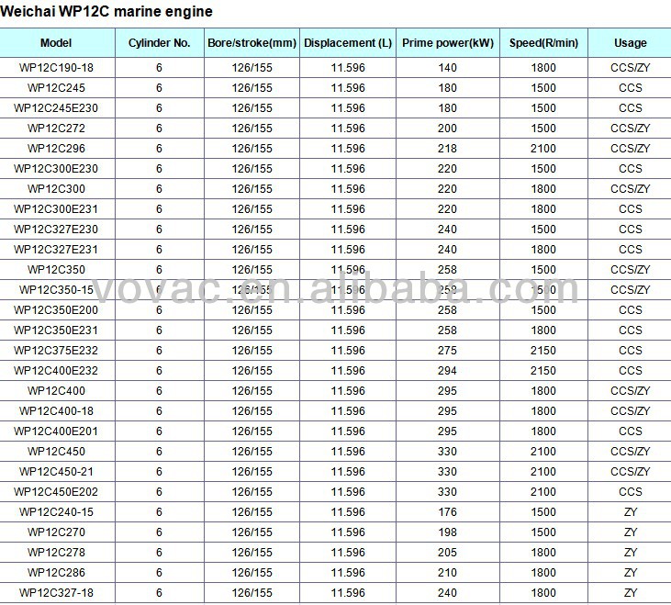Click the Speed(R/min) column header
The image size is (671, 605).
(x=543, y=43)
